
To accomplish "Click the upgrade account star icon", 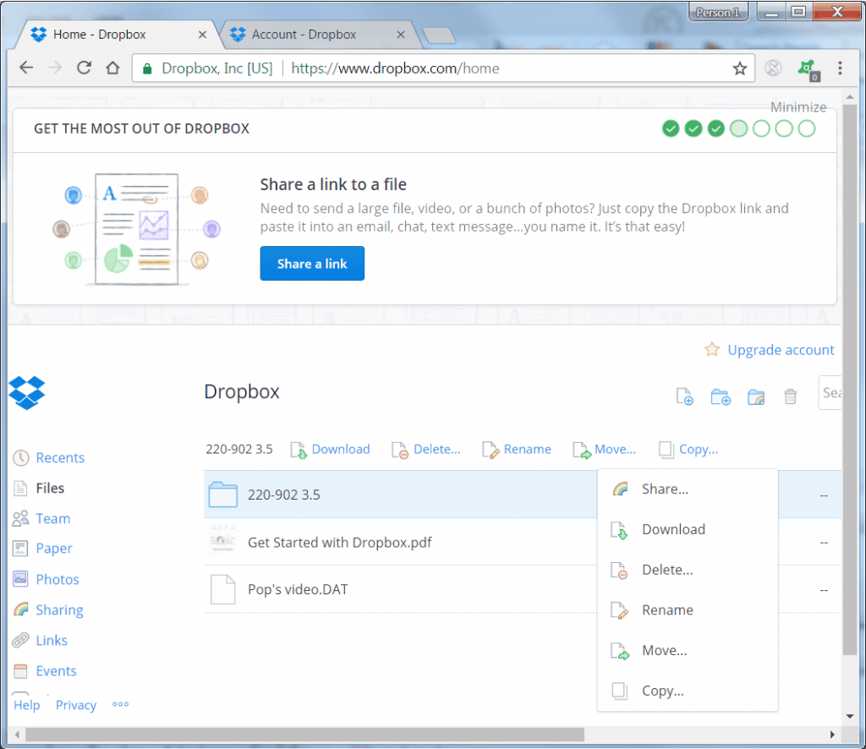I will coord(712,349).
